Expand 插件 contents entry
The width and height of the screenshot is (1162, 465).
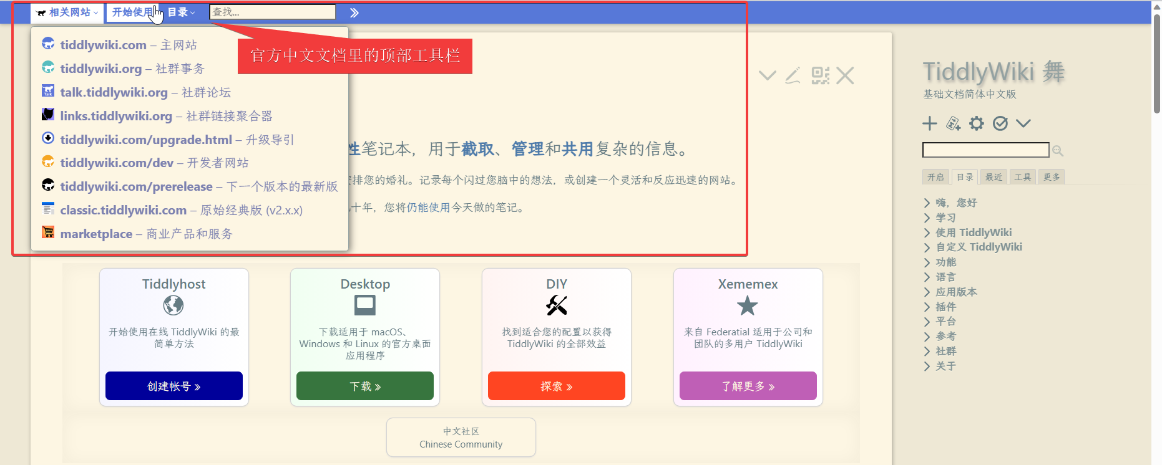[x=927, y=307]
